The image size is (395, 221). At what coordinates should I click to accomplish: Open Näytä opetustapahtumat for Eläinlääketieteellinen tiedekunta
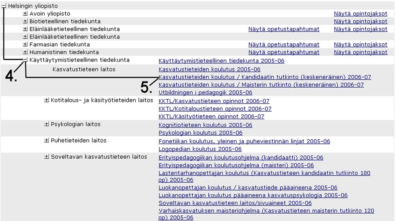pos(284,29)
